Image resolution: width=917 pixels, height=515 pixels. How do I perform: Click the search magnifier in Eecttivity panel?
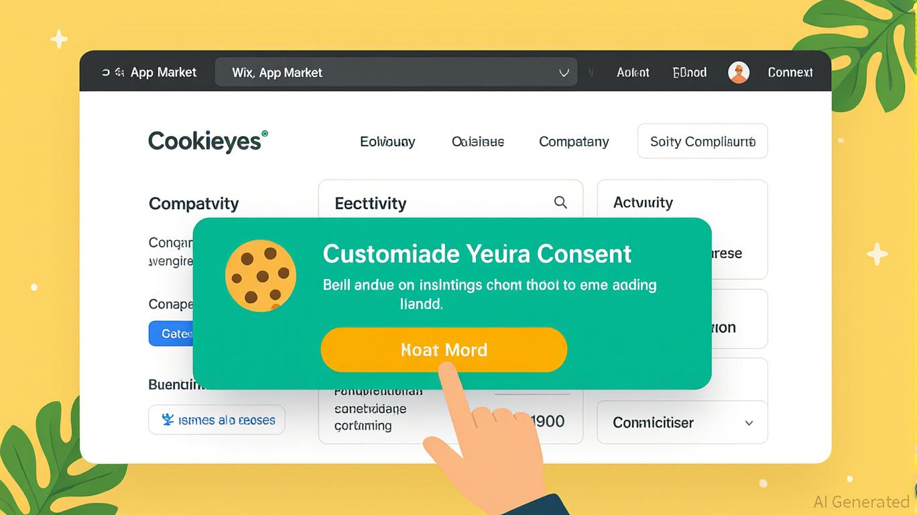[x=560, y=203]
